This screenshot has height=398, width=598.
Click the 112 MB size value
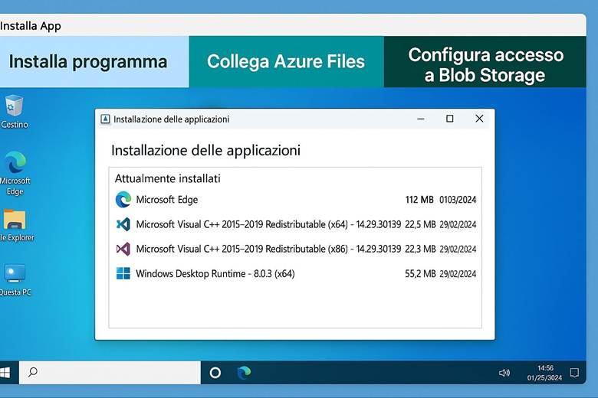[419, 200]
